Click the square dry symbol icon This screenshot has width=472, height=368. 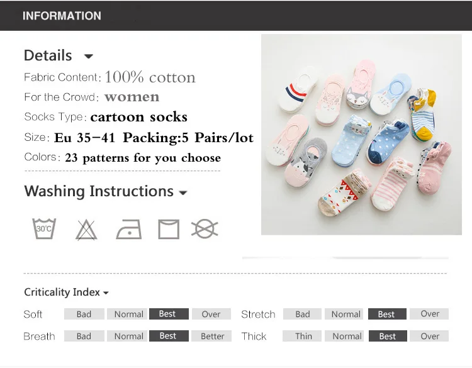(x=169, y=230)
